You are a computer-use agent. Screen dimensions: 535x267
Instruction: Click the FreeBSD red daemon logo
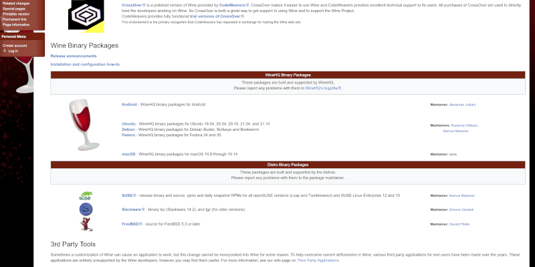[x=86, y=224]
